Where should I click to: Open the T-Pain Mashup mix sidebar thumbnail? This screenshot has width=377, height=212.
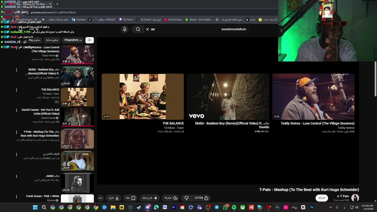click(77, 139)
